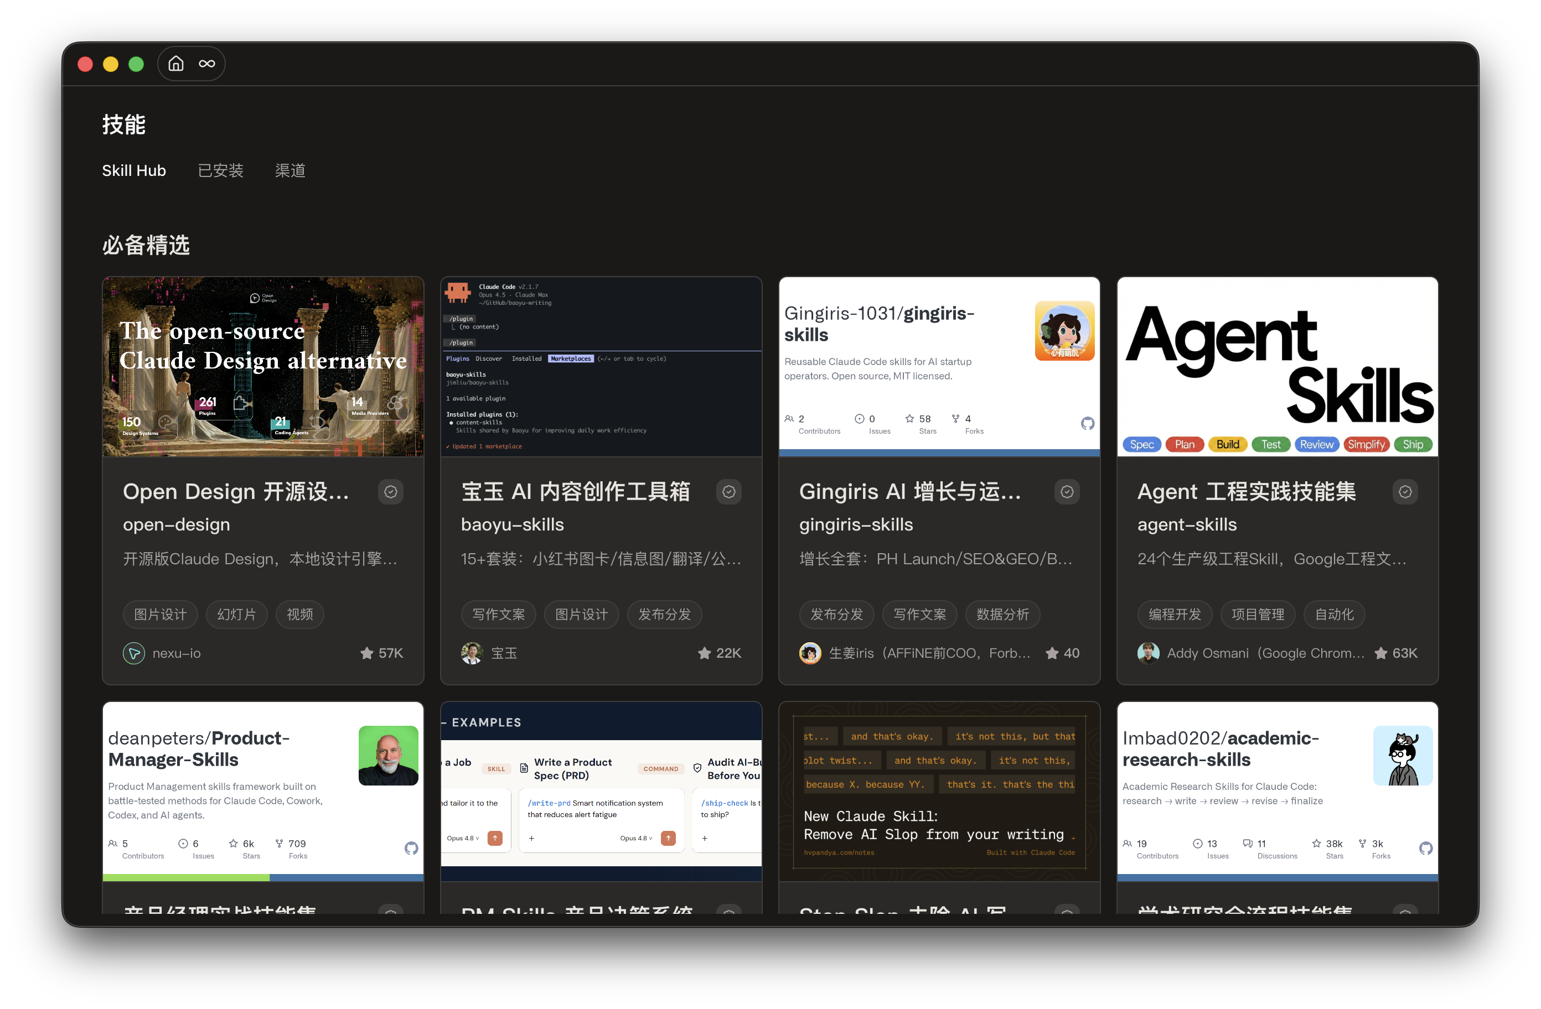Close the window with the red button
Image resolution: width=1541 pixels, height=1009 pixels.
click(x=85, y=64)
